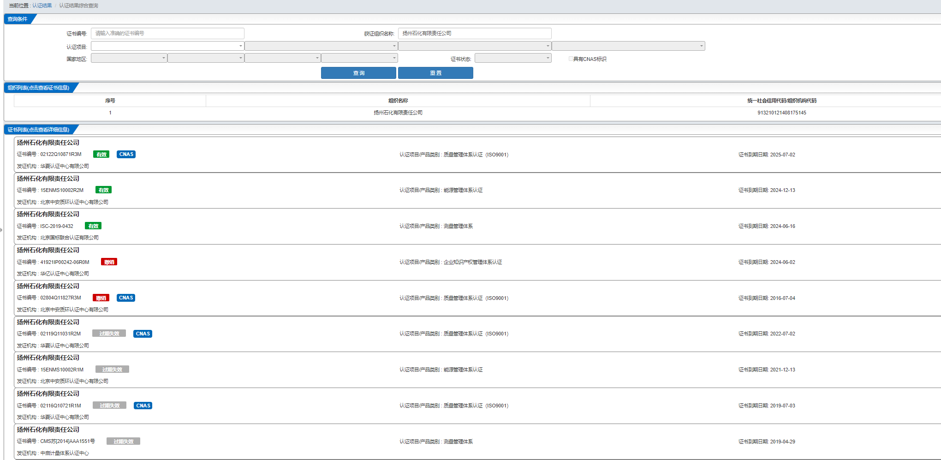Screen dimensions: 941x460
Task: Open the third 国家地区 dropdown
Action: (x=282, y=58)
